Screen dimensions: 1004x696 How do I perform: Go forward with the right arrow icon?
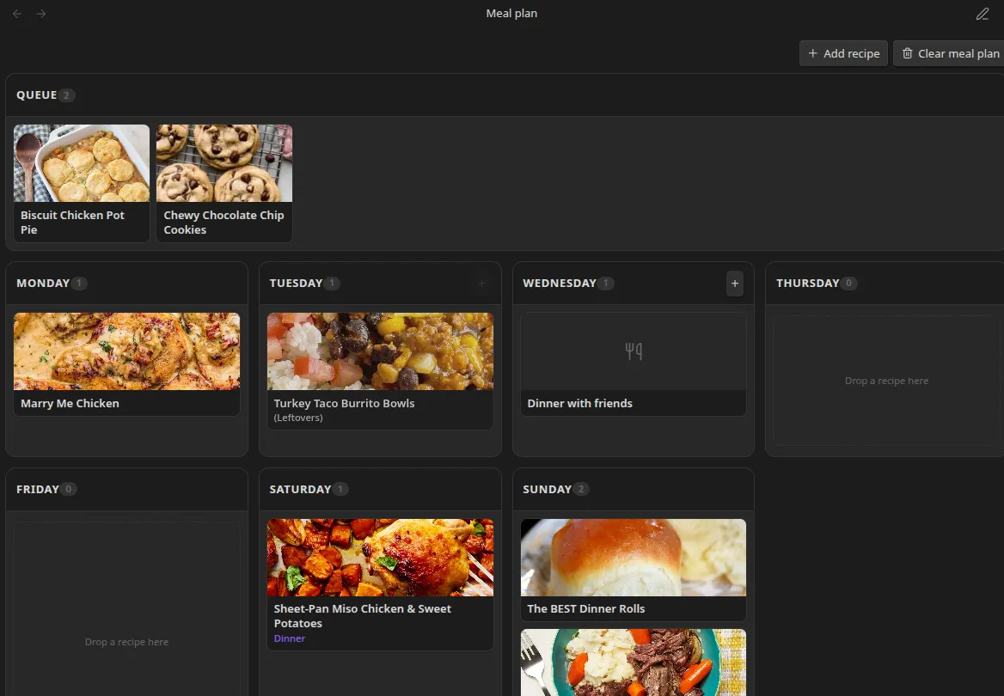[x=41, y=14]
